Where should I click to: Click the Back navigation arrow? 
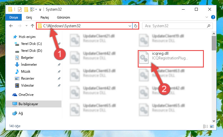11,26
